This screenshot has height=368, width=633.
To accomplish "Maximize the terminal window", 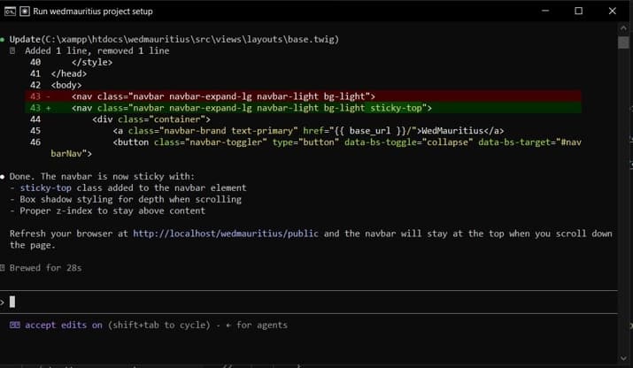I will click(x=578, y=11).
